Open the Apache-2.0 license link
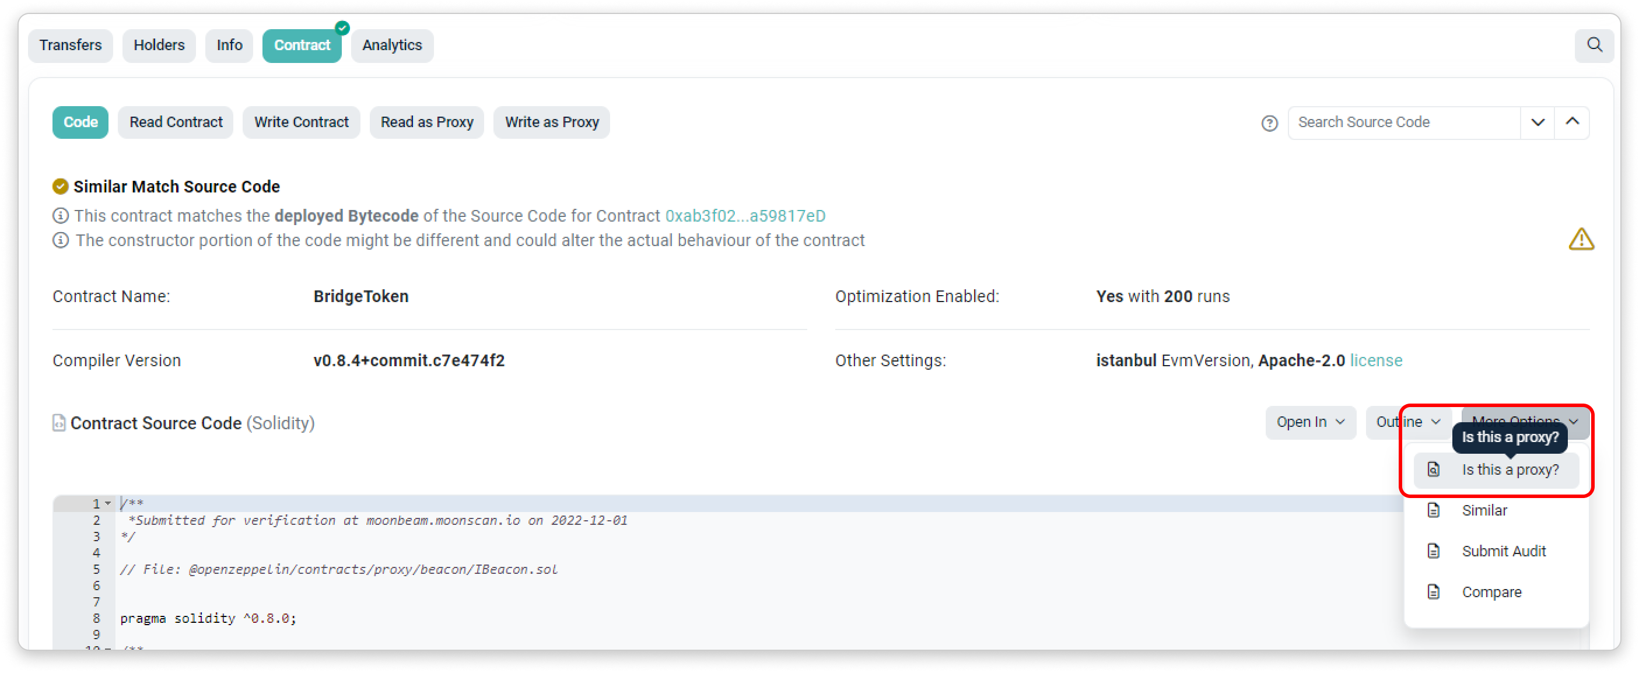Screen dimensions: 1639x673 tap(1375, 360)
